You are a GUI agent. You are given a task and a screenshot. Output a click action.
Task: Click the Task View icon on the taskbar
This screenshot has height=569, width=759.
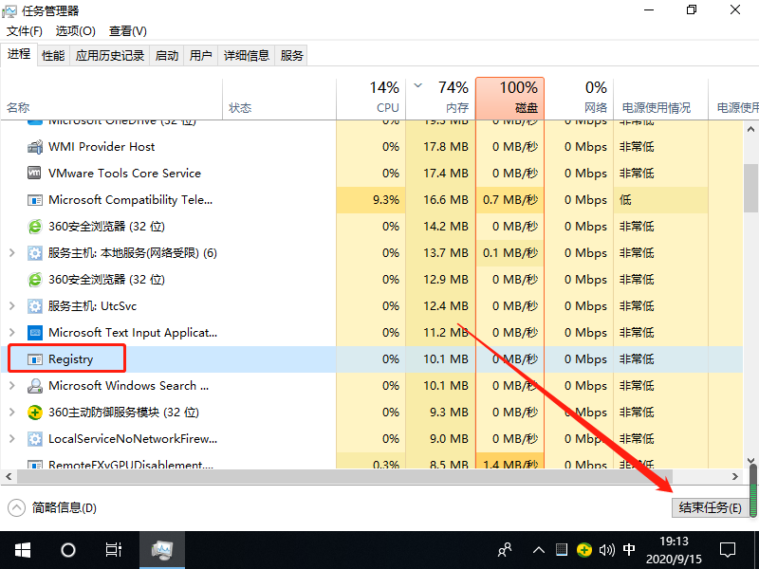pyautogui.click(x=113, y=548)
